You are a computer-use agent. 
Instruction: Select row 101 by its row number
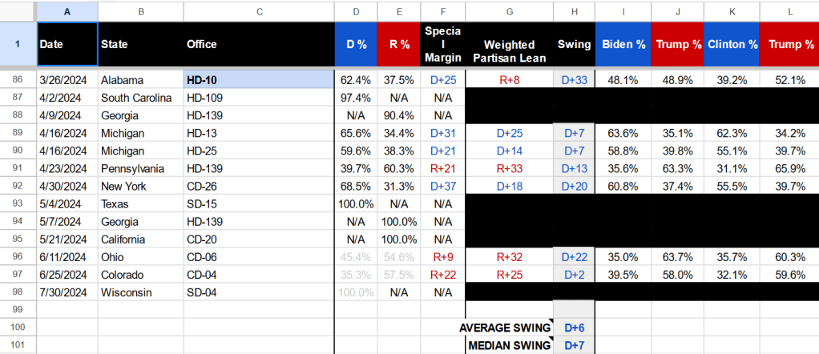pyautogui.click(x=18, y=345)
